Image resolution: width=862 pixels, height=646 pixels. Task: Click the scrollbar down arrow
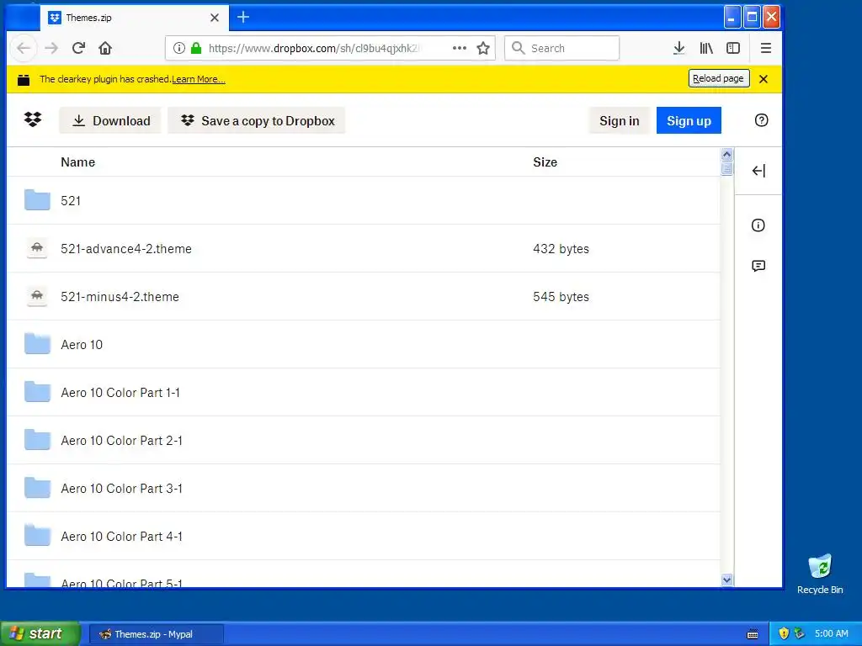pyautogui.click(x=726, y=580)
